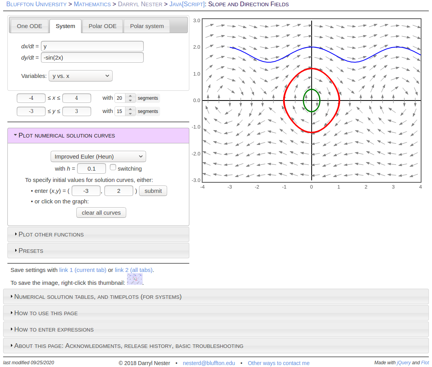Open the Improved Euler (Heun) method dropdown

pos(98,156)
